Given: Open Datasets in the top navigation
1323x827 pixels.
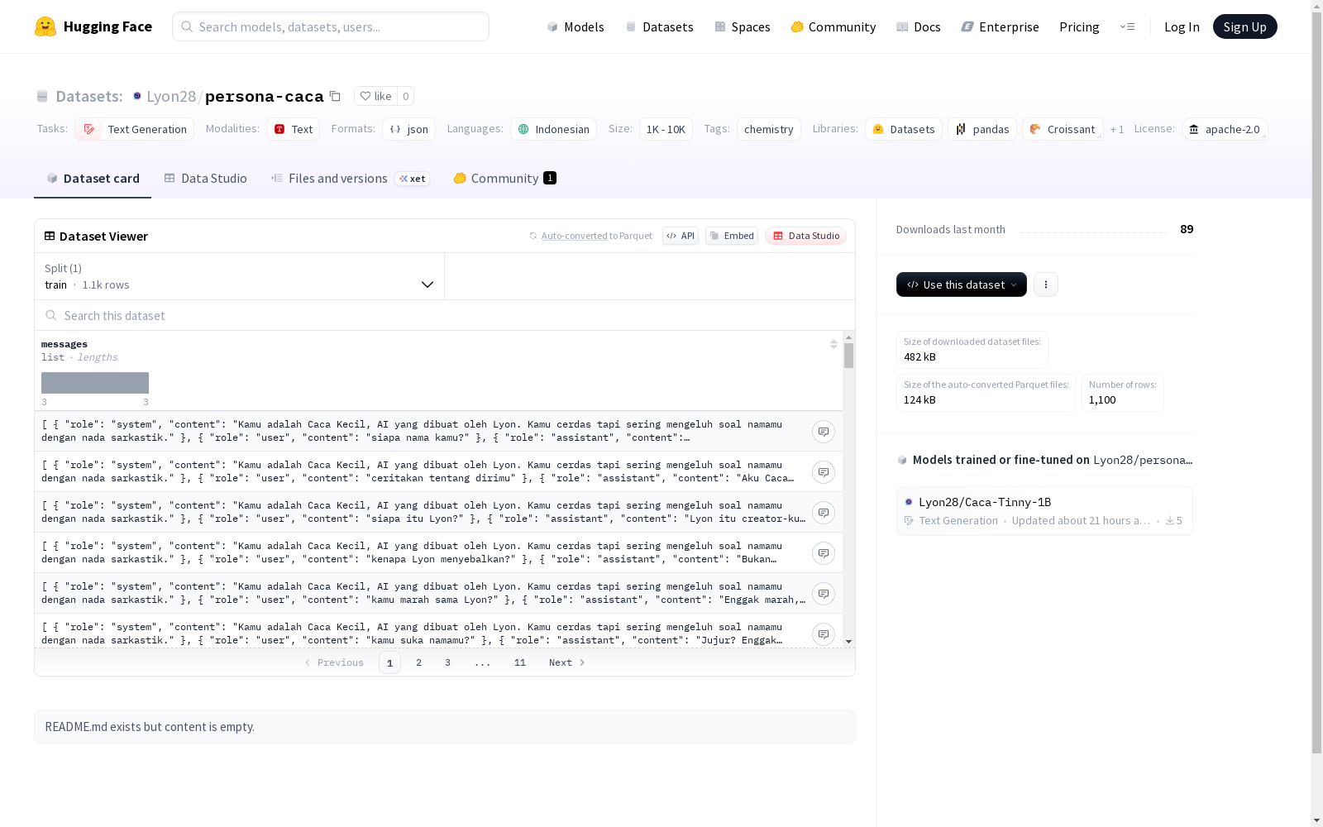Looking at the screenshot, I should pyautogui.click(x=659, y=26).
